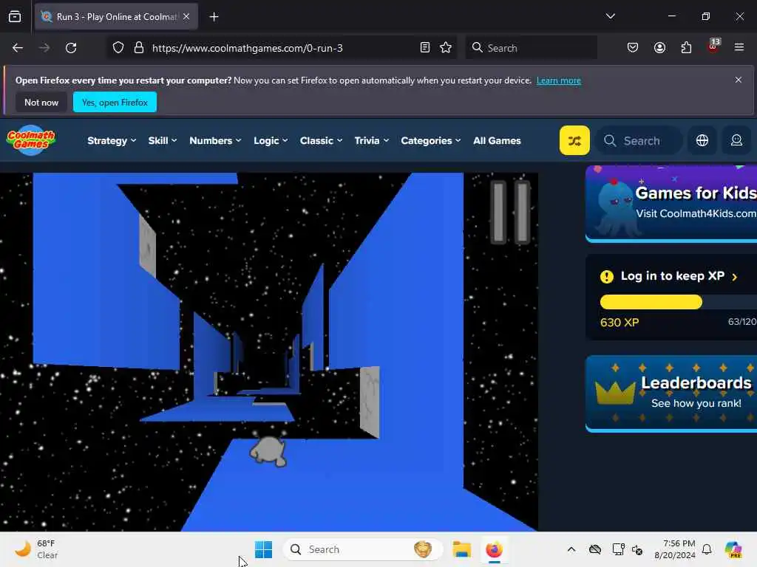Go back to previous page
The height and width of the screenshot is (567, 757).
(x=18, y=48)
